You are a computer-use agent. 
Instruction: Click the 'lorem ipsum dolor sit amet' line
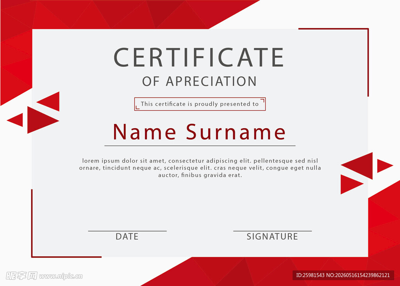tap(200, 161)
